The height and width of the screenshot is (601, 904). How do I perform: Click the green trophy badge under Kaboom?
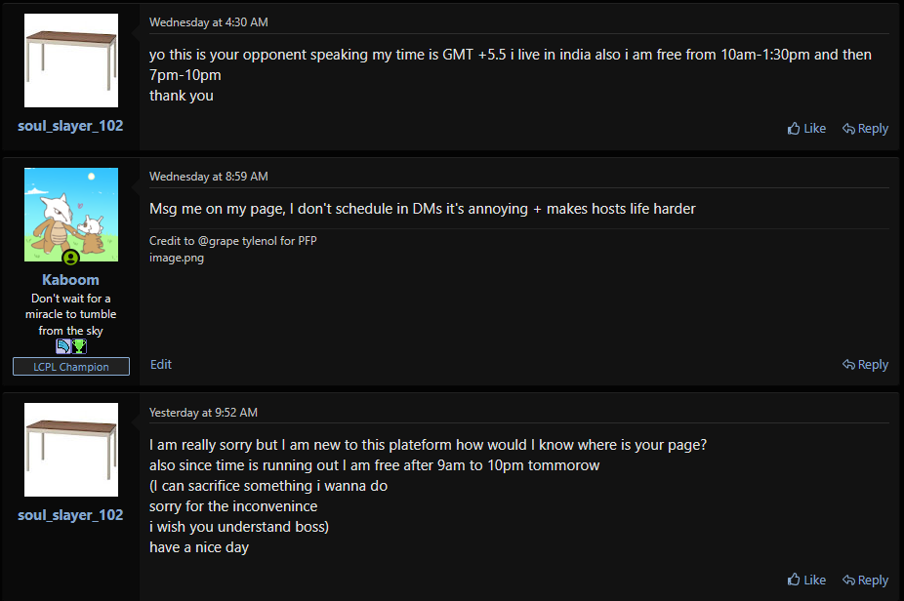point(79,346)
